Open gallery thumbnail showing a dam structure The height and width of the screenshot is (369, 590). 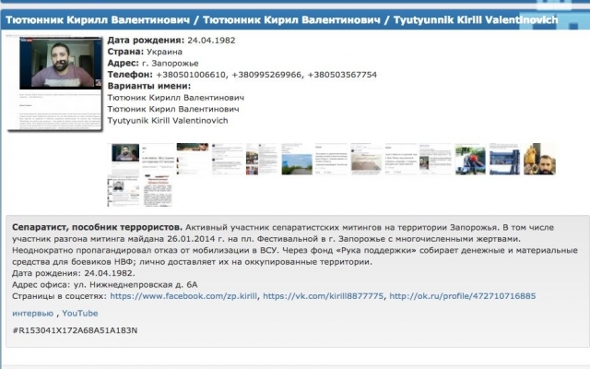point(504,159)
